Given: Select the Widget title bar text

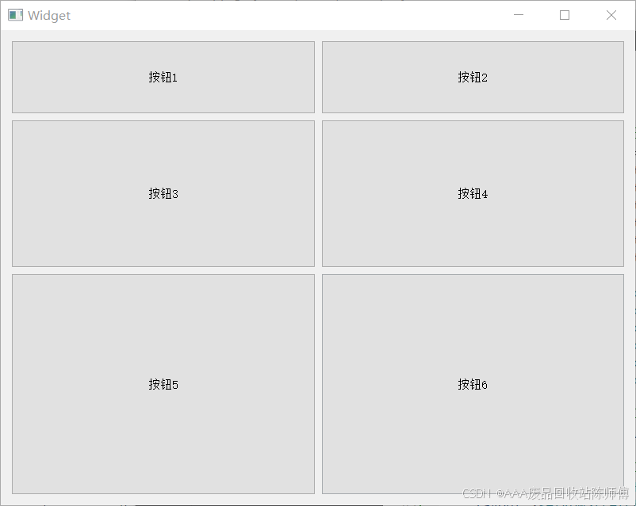Looking at the screenshot, I should click(x=49, y=15).
